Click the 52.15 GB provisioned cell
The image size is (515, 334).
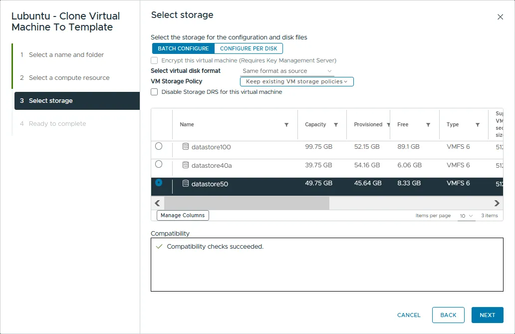367,147
